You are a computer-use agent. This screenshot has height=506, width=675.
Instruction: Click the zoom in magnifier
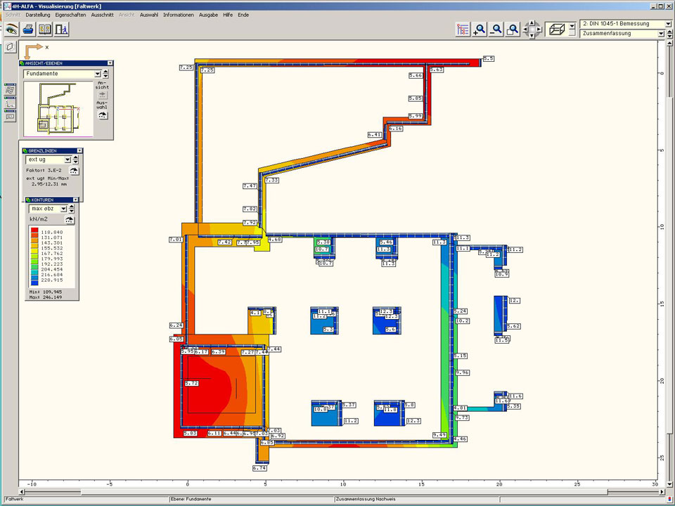pyautogui.click(x=480, y=30)
